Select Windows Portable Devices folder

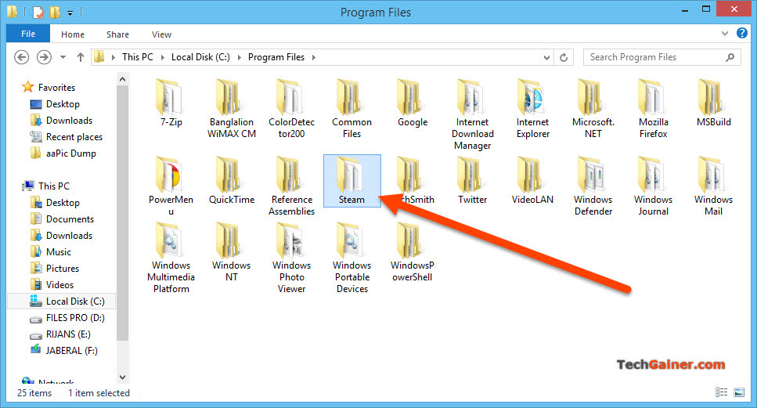coord(352,258)
